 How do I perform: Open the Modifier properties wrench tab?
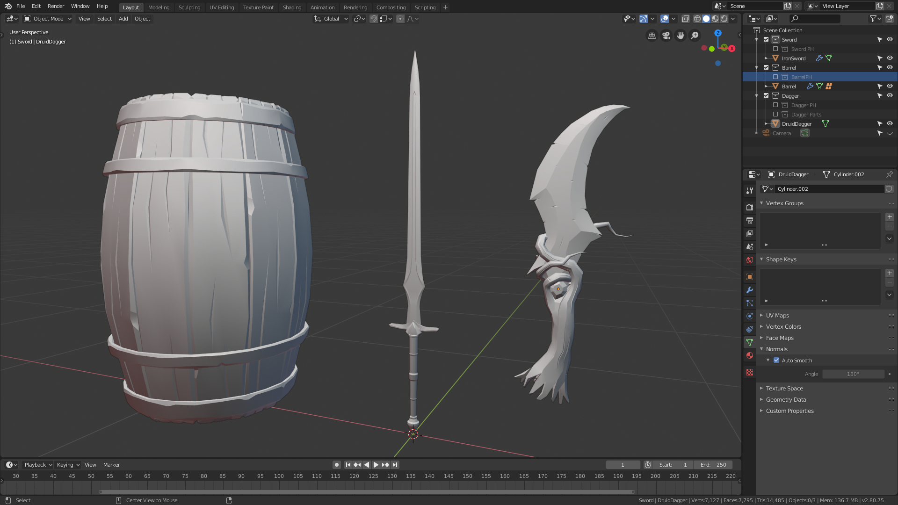coord(750,290)
